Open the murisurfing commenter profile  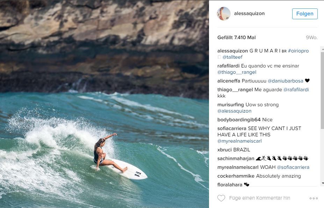click(231, 105)
